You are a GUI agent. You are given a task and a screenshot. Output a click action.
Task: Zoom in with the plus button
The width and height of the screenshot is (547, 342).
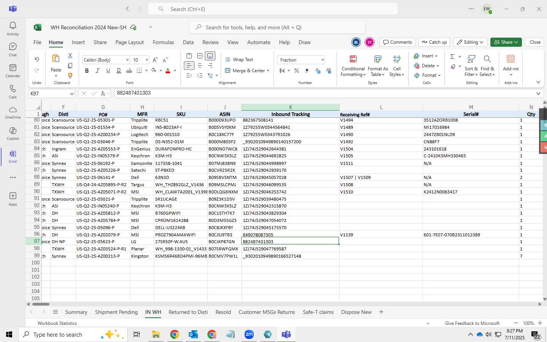click(x=540, y=323)
